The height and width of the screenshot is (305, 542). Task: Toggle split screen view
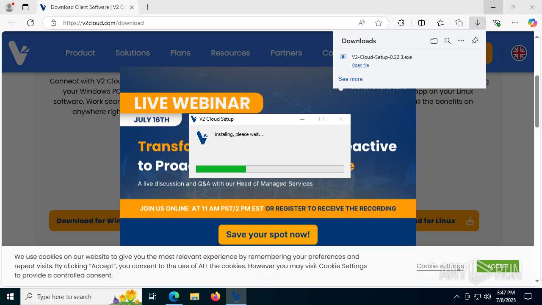[x=421, y=23]
